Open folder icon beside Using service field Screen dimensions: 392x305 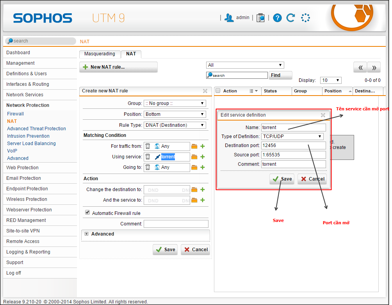194,157
